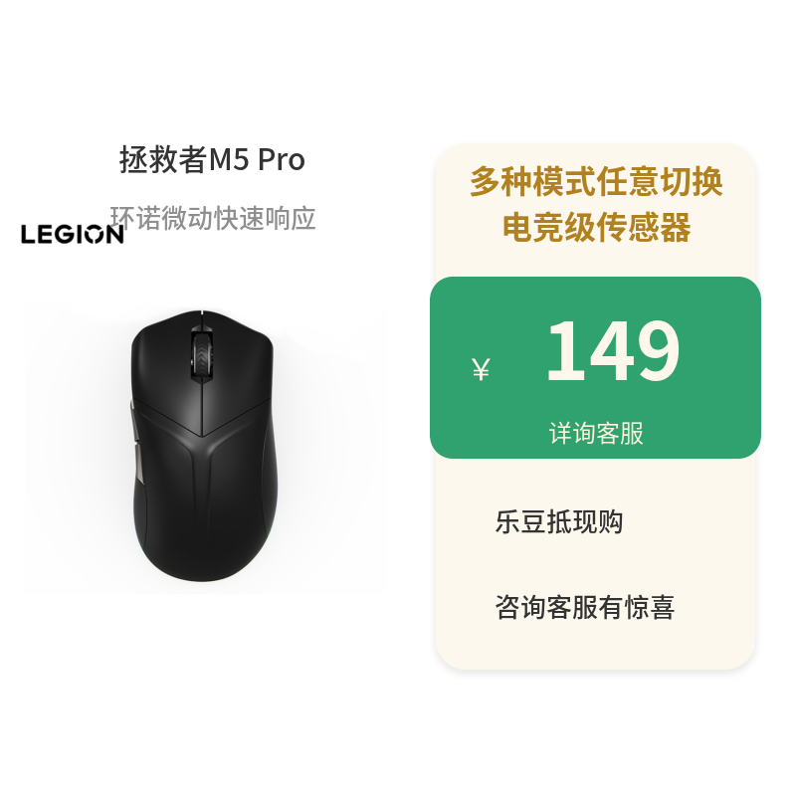This screenshot has height=796, width=796.
Task: Click the lower side button on the mouse
Action: tap(138, 464)
